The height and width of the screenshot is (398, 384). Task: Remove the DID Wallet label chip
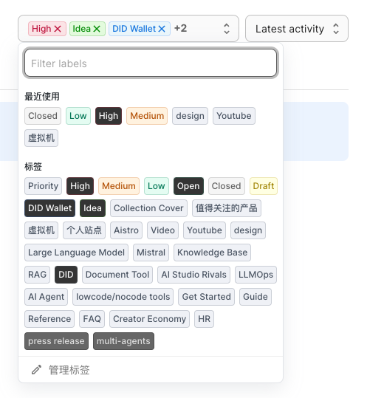162,29
